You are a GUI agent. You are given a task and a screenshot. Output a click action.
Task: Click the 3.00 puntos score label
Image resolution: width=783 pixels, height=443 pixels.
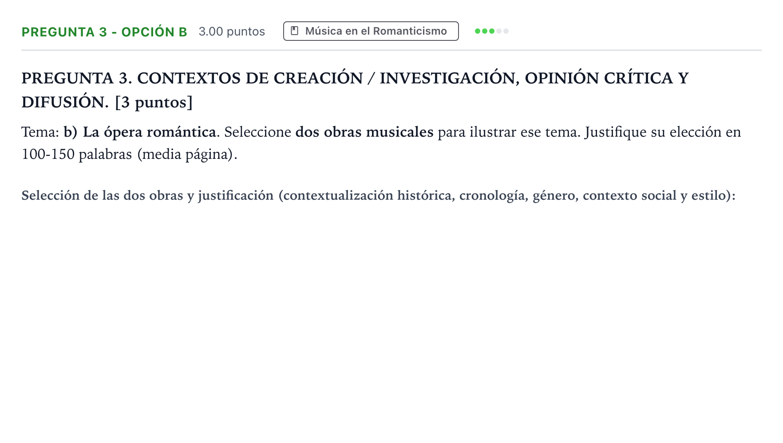tap(232, 32)
